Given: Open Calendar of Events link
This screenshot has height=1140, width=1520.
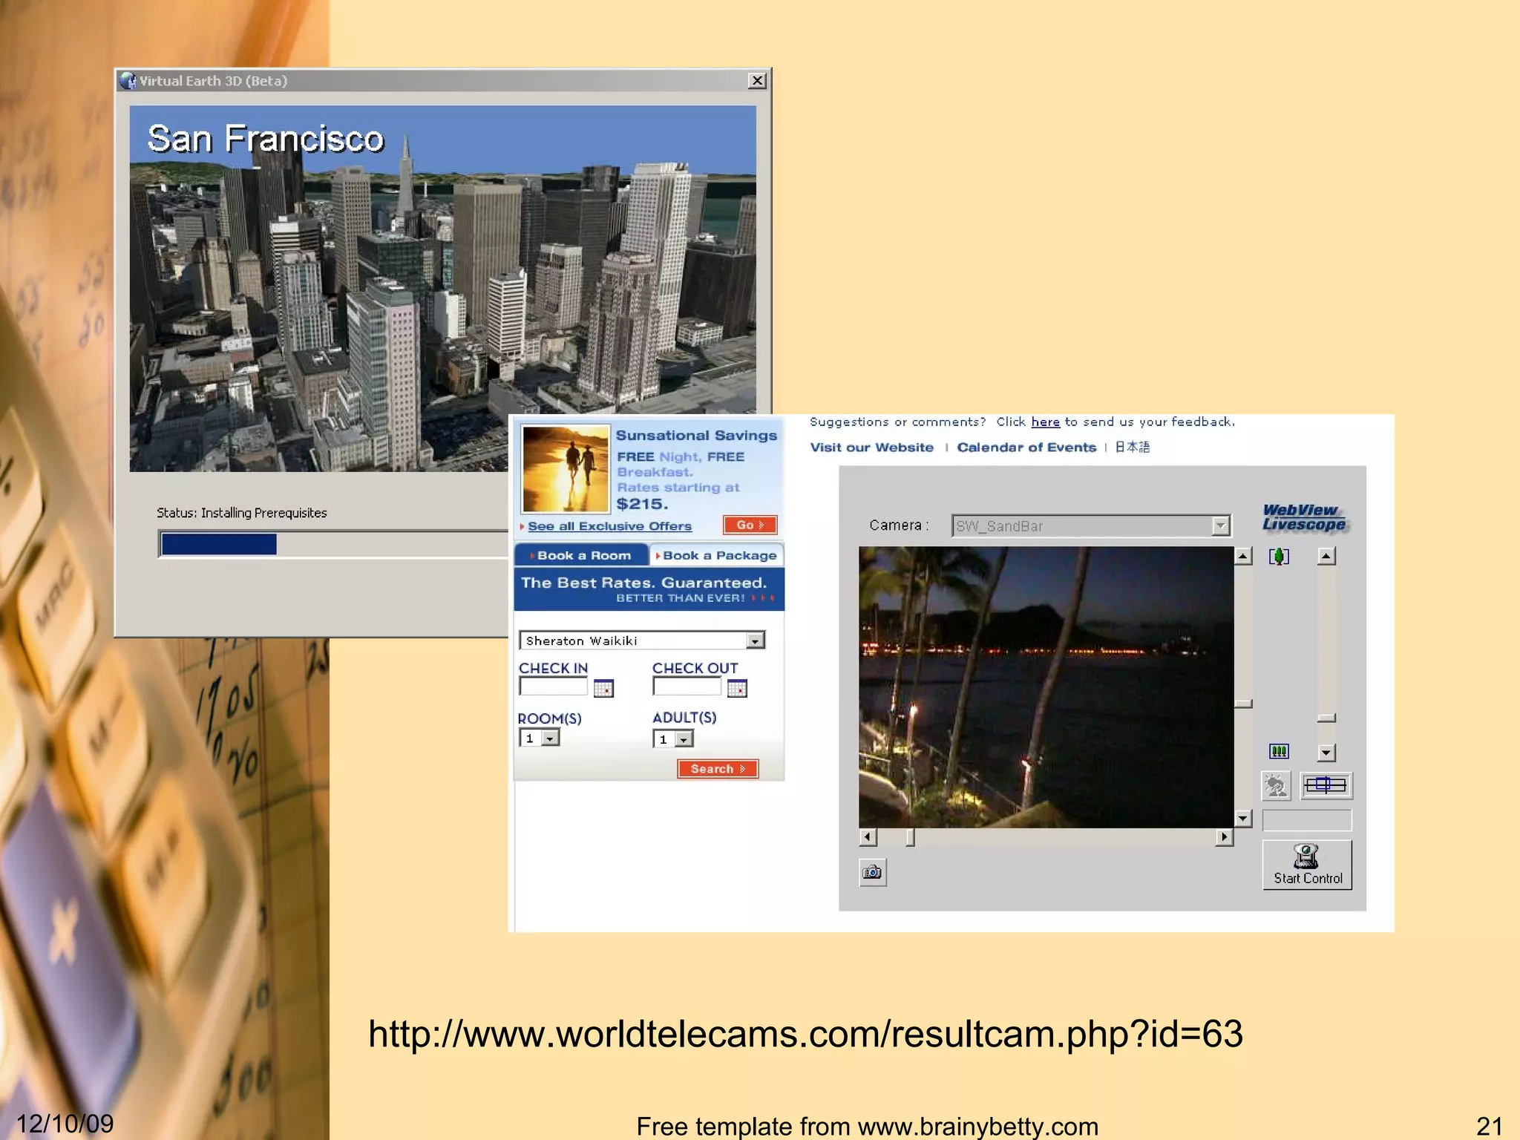Looking at the screenshot, I should click(x=1026, y=447).
